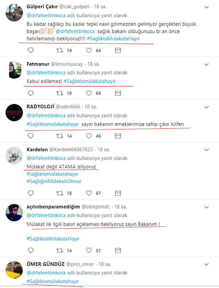Like açılınbenparamediğim's tweet
This screenshot has width=219, height=288.
89,250
